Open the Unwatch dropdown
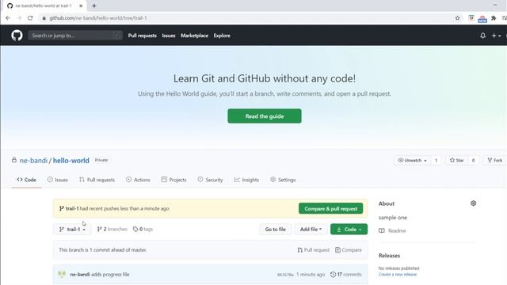507x285 pixels. click(412, 160)
